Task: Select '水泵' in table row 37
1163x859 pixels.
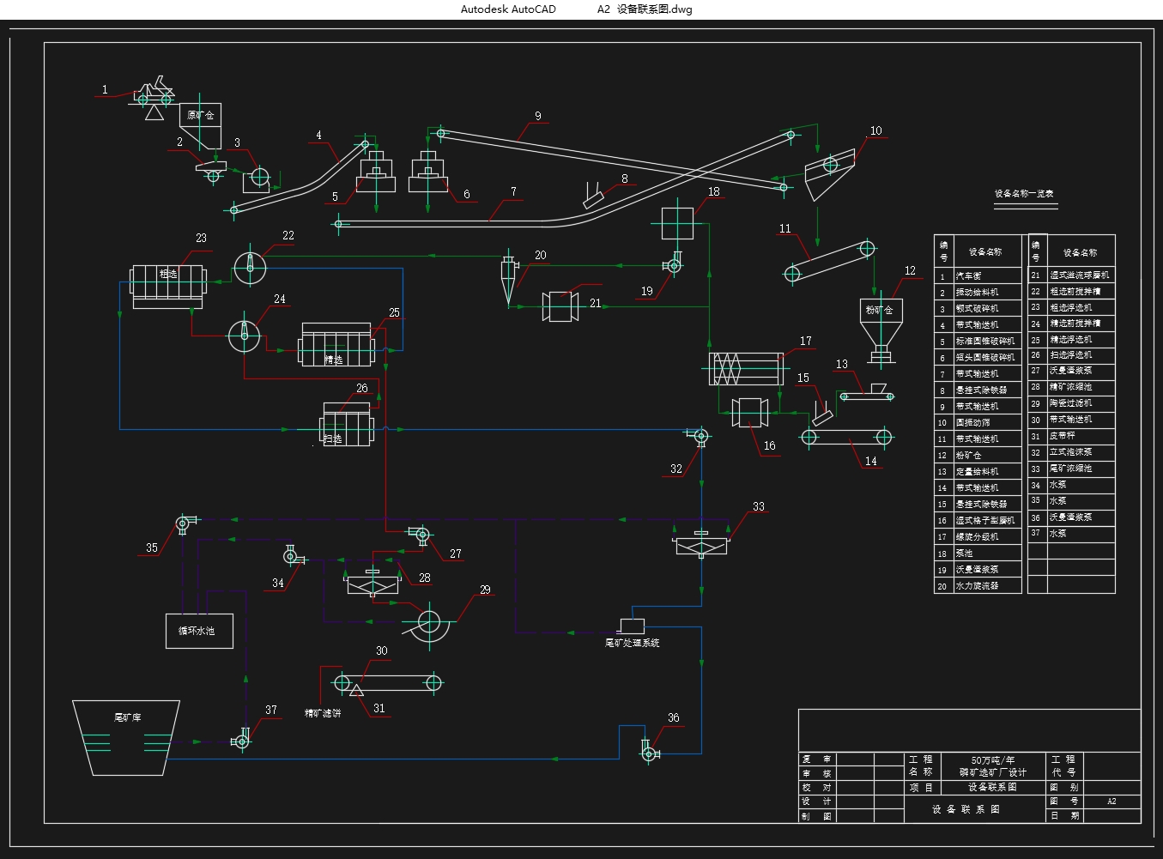Action: (1058, 533)
